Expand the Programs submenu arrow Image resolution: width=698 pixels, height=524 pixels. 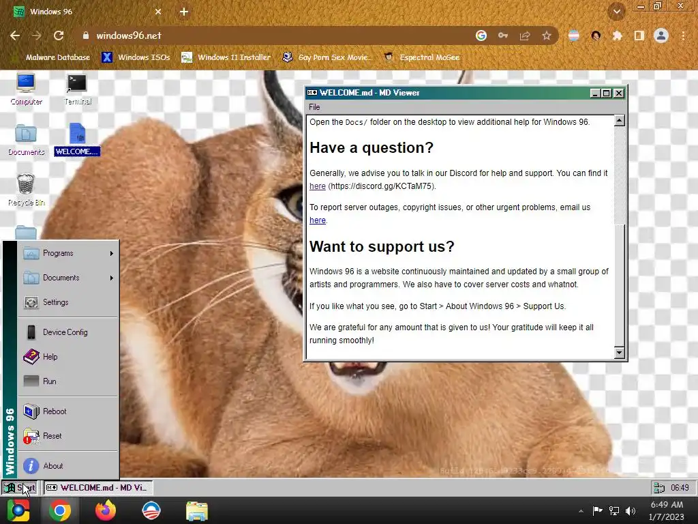pos(111,253)
